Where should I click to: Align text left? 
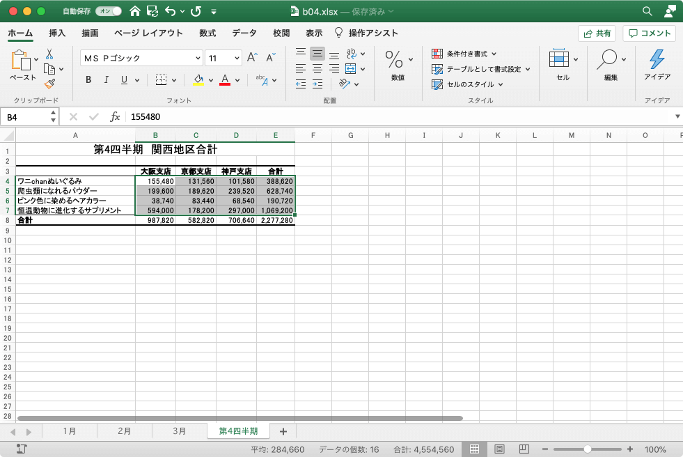pos(301,69)
